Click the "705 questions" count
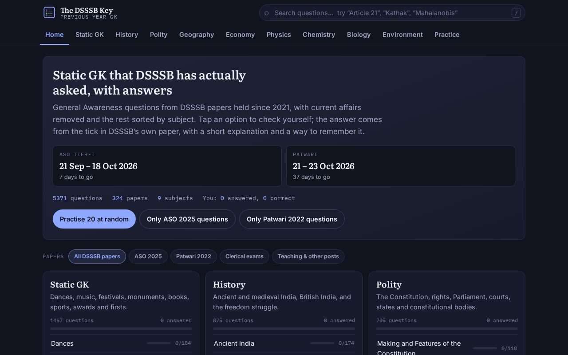Viewport: 568px width, 355px height. (396, 320)
